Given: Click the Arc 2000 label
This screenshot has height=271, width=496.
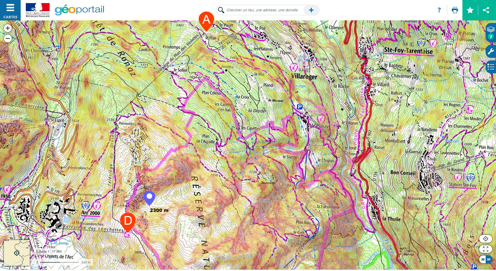Looking at the screenshot, I should (91, 213).
